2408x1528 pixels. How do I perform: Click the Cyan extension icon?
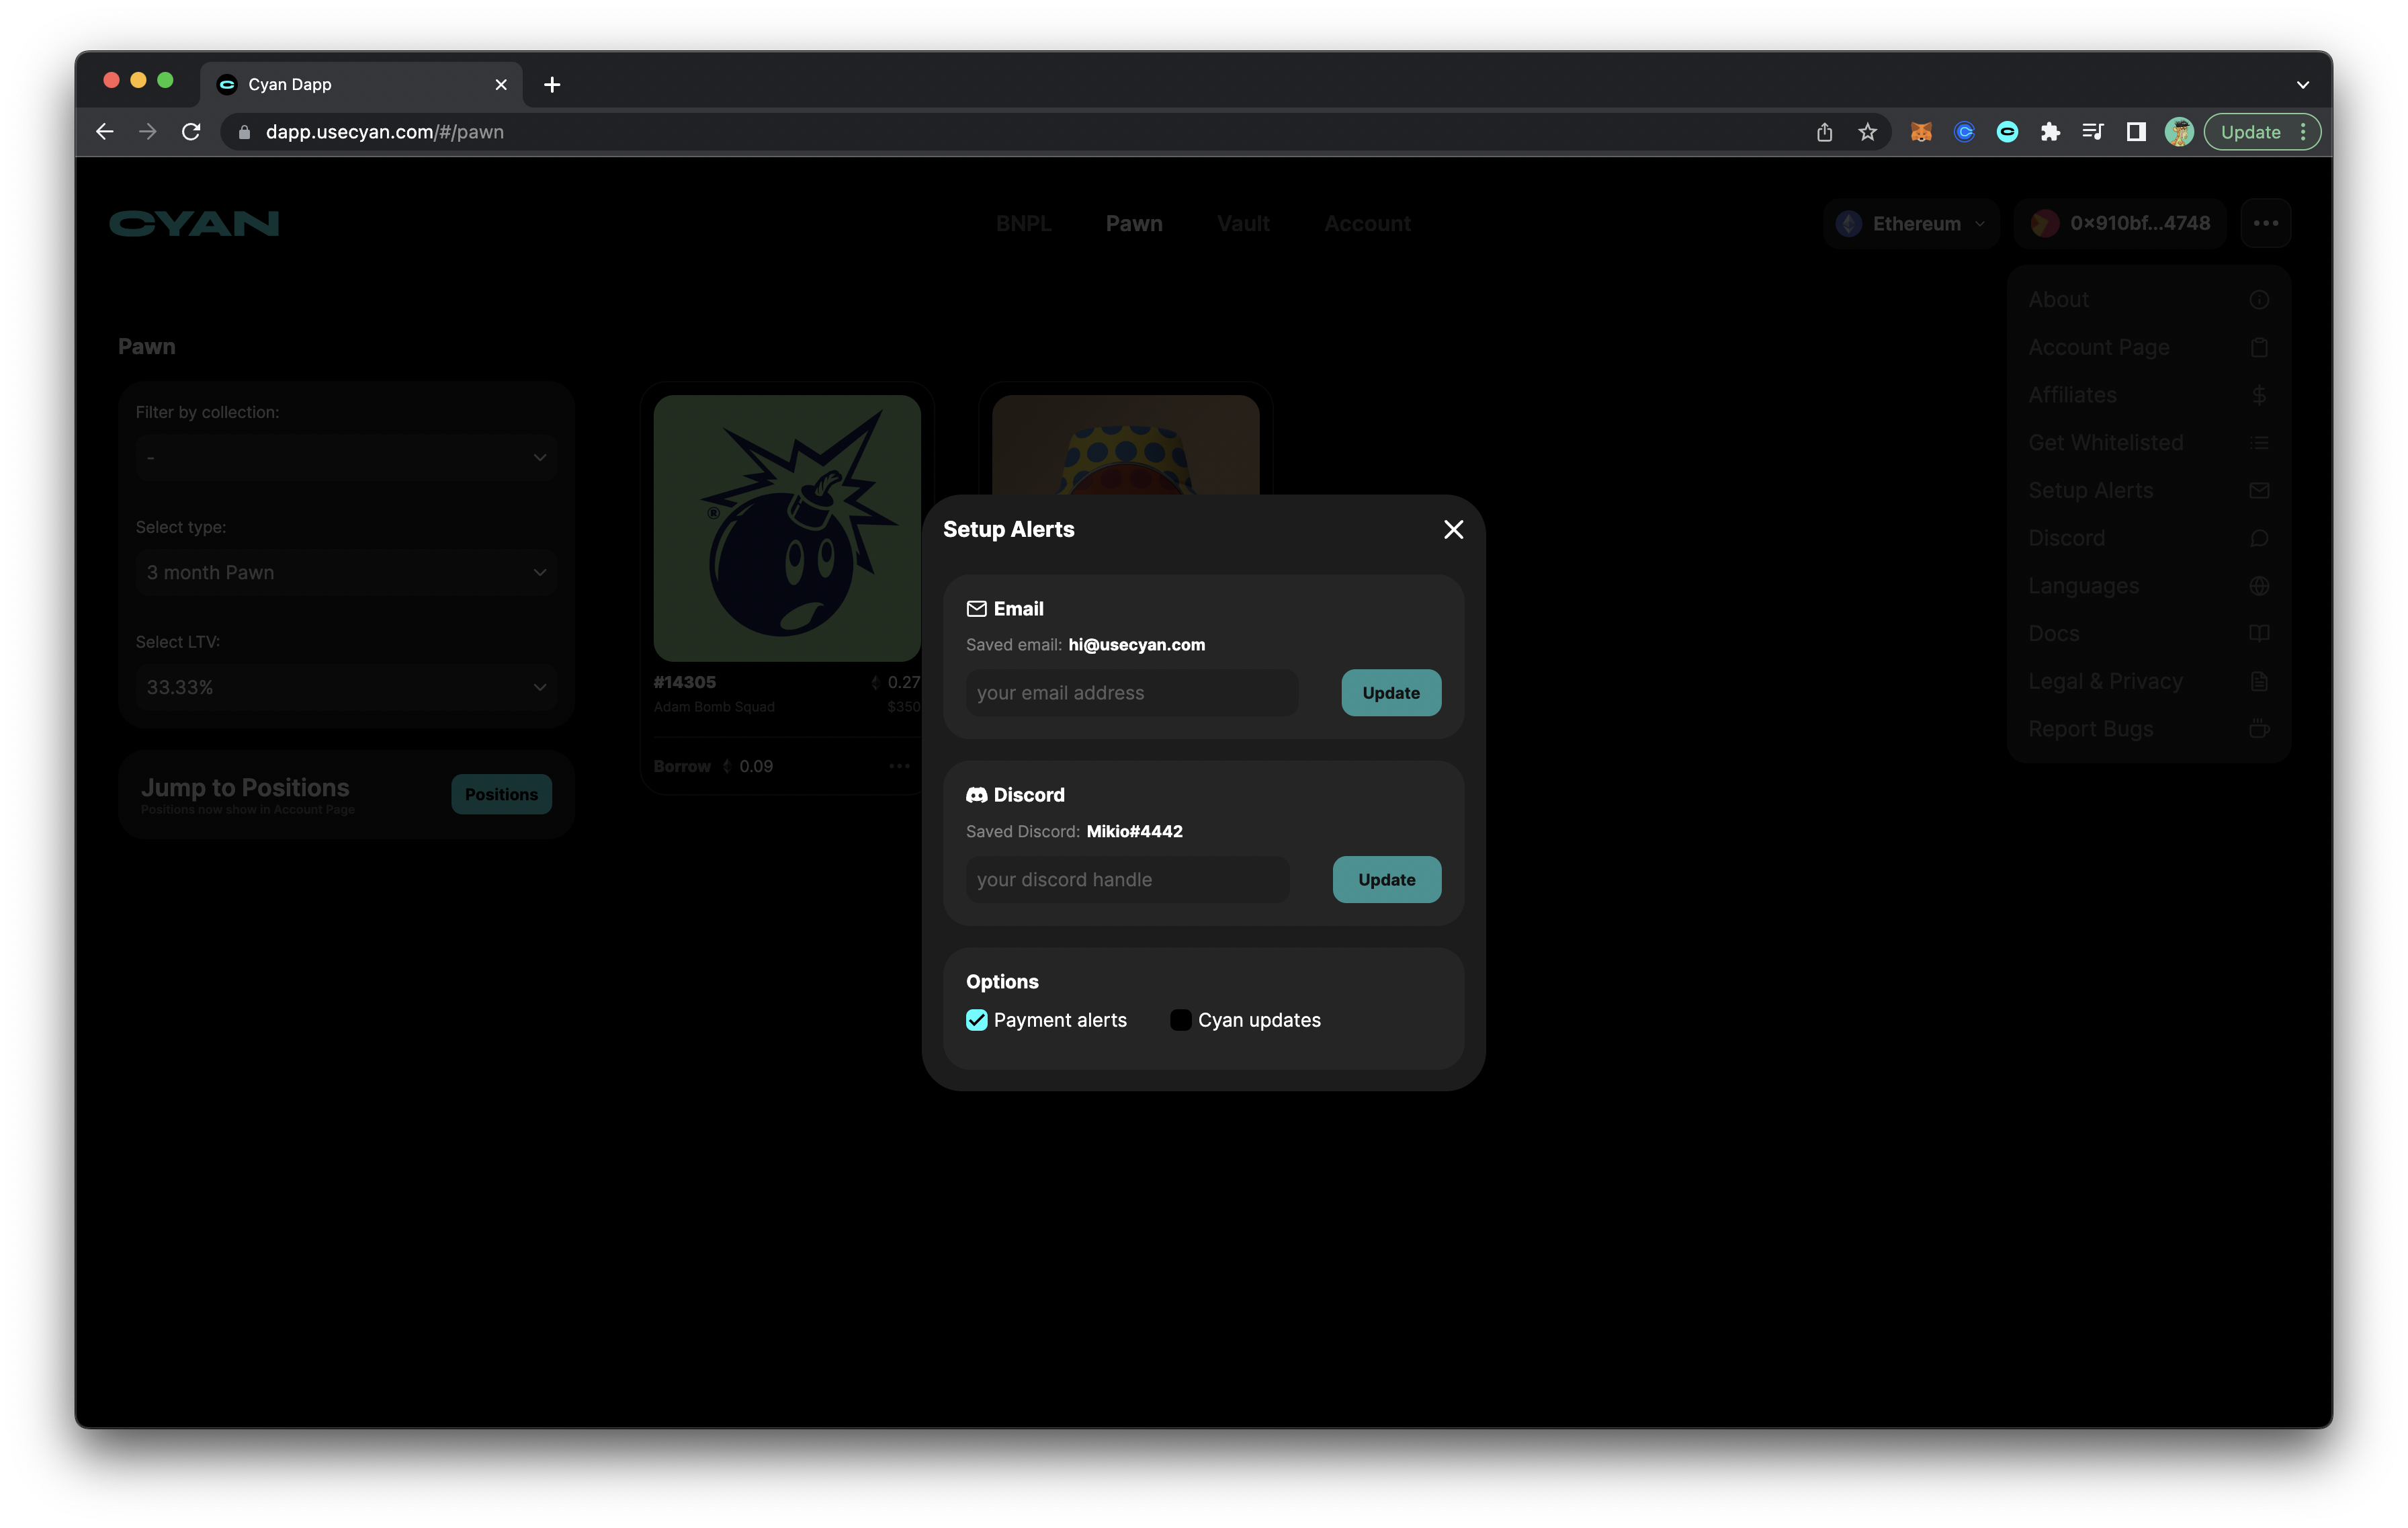coord(2007,132)
